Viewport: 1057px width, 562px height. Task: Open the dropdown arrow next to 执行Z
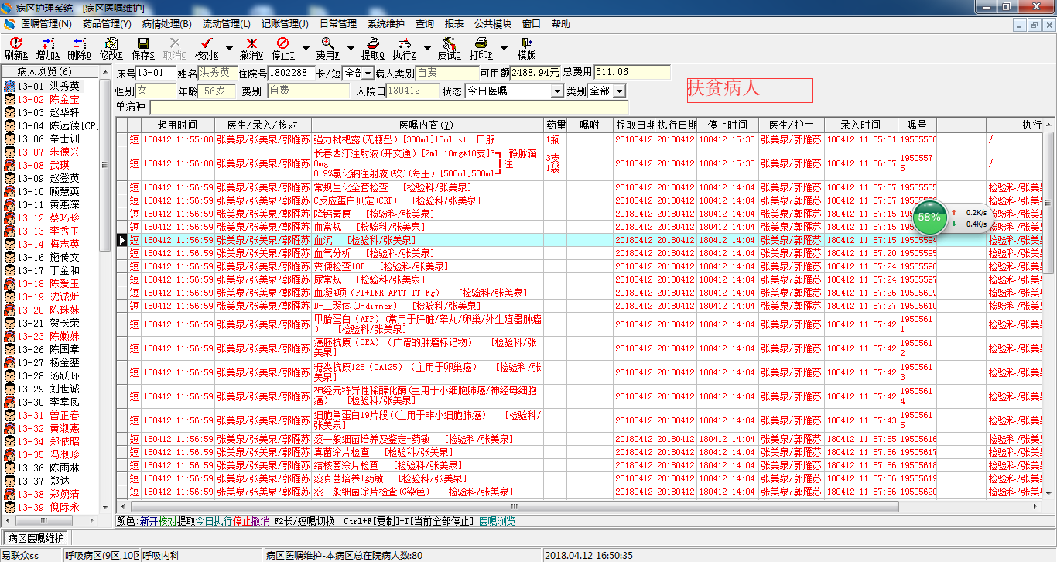(x=427, y=48)
